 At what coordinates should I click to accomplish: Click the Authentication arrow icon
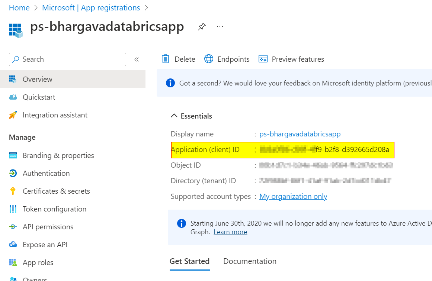tap(13, 173)
